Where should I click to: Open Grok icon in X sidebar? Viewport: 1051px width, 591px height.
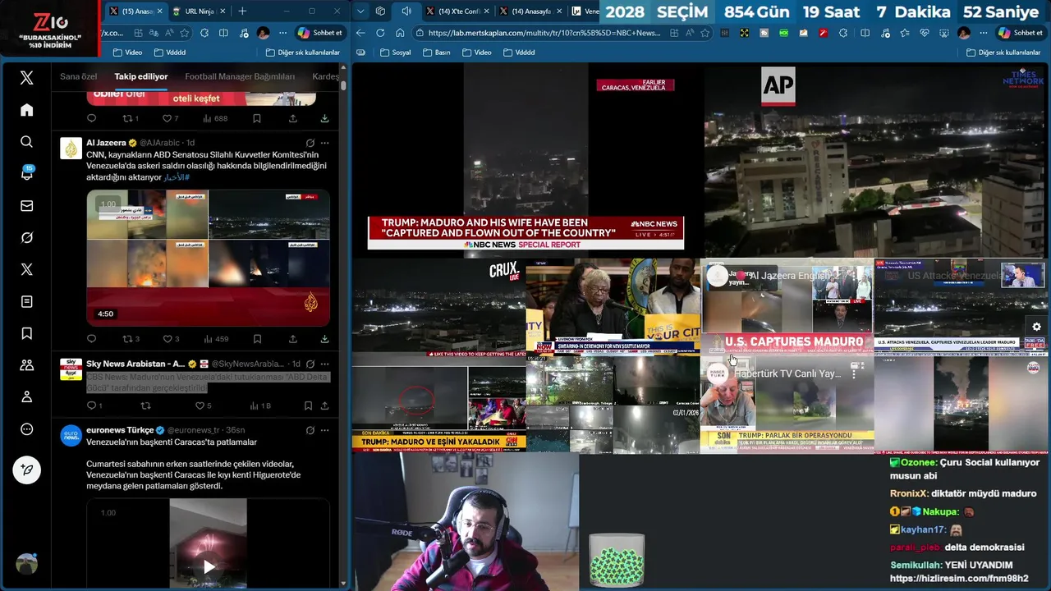click(x=26, y=238)
